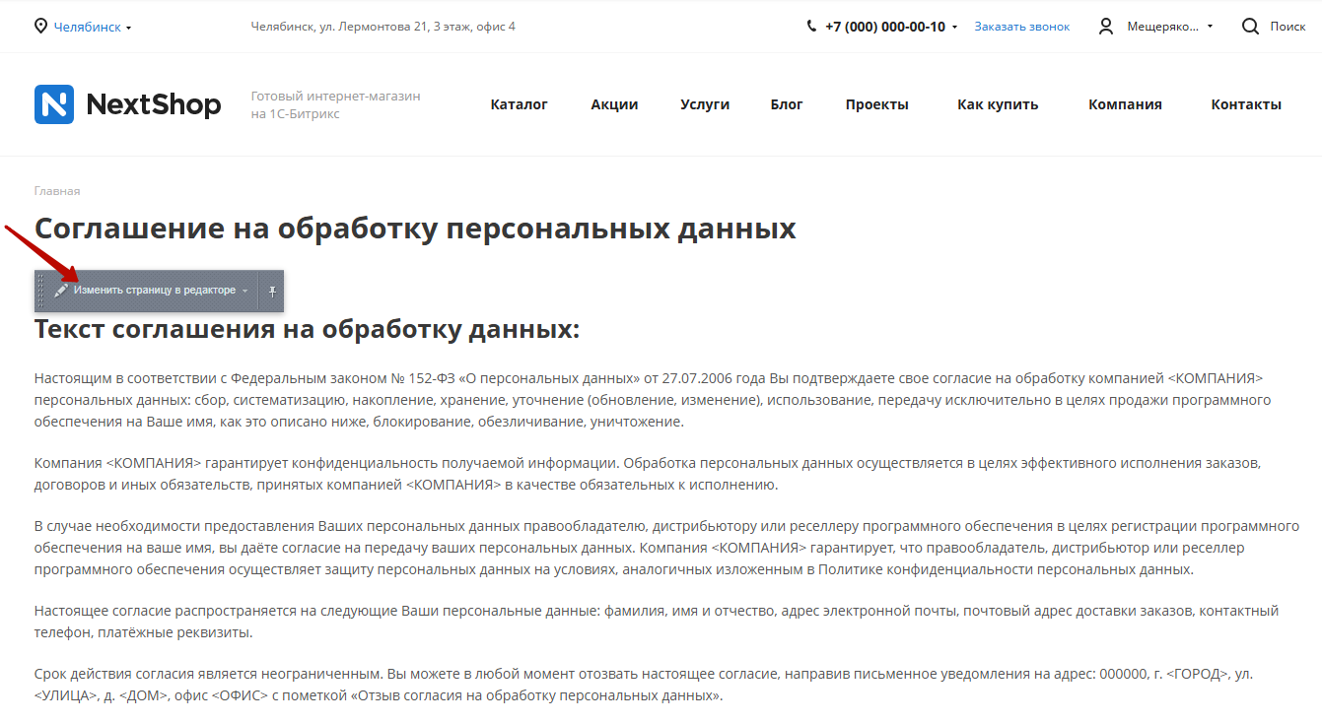Screen dimensions: 1322x723
Task: Go to the Акции menu item
Action: (x=614, y=104)
